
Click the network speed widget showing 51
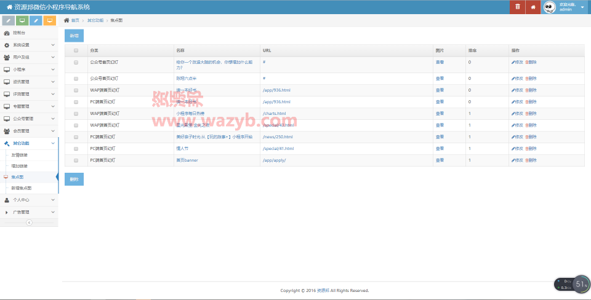coord(571,284)
